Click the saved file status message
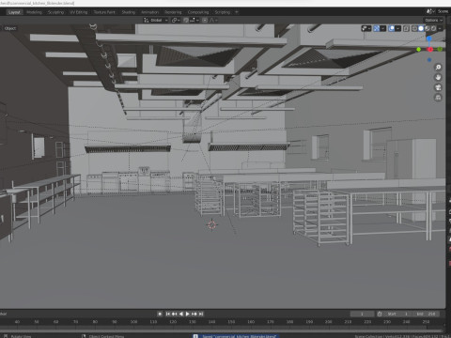 237,336
